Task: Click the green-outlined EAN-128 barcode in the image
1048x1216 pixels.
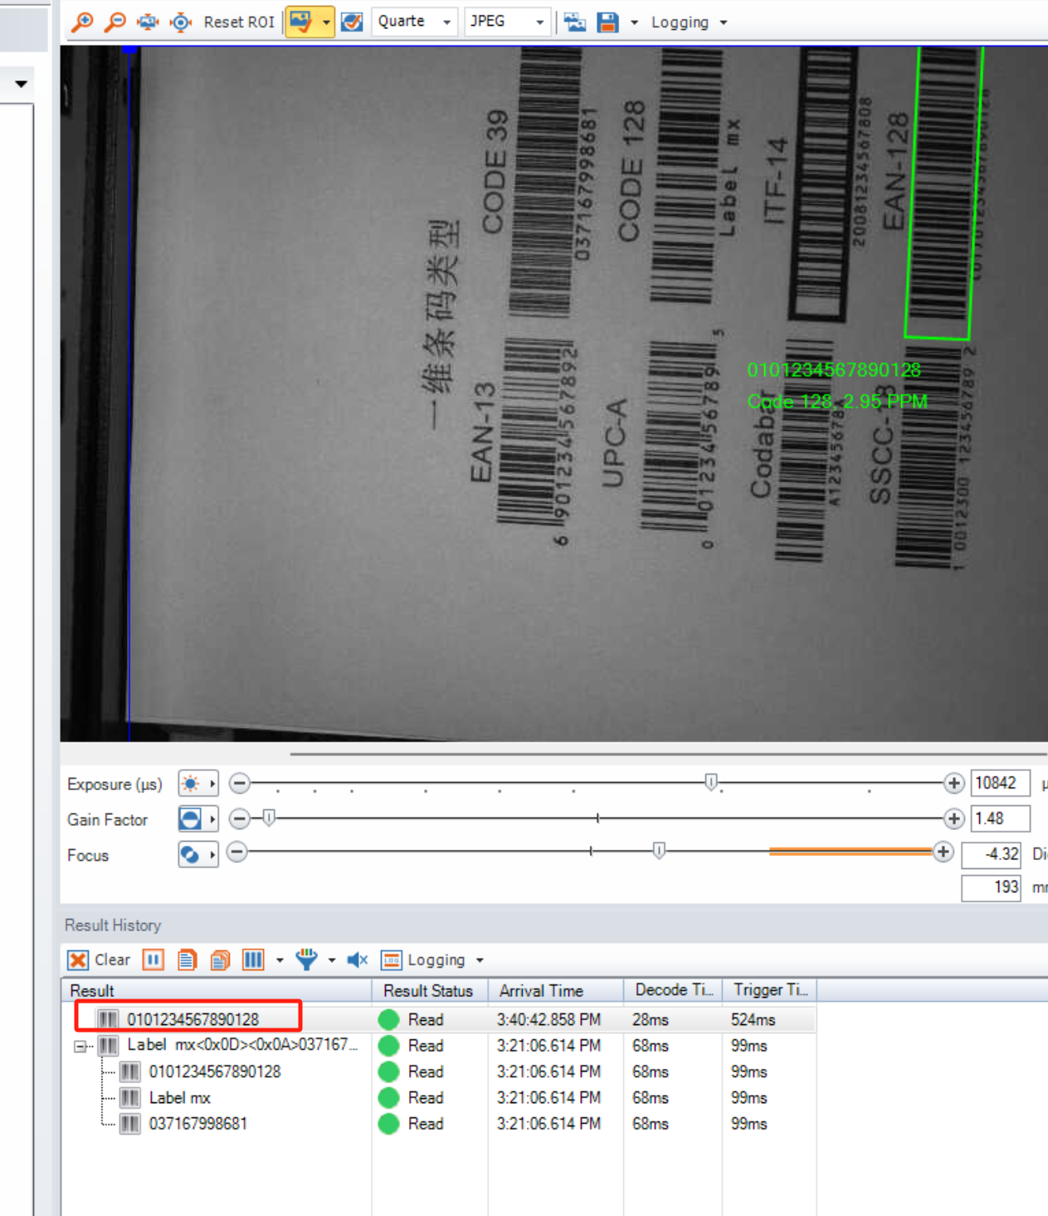Action: (943, 193)
